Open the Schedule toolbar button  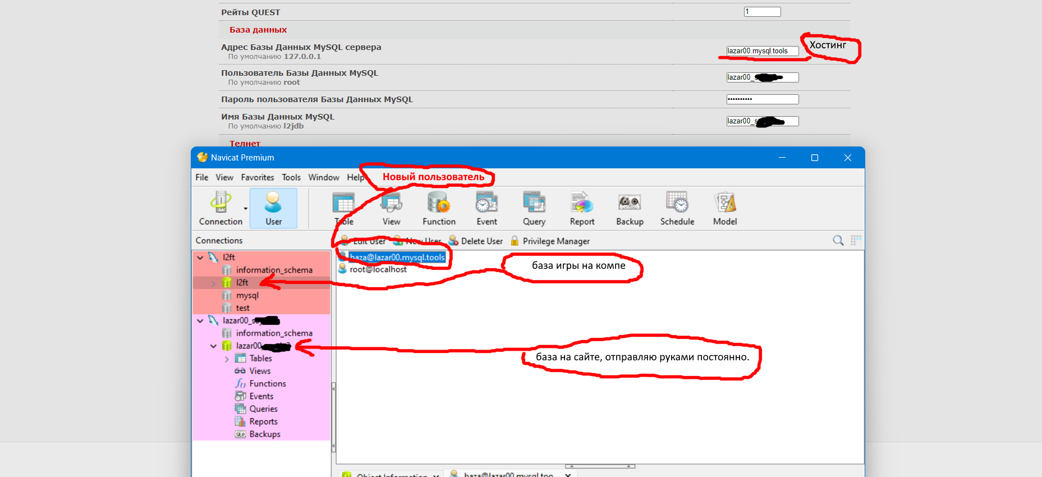coord(677,208)
